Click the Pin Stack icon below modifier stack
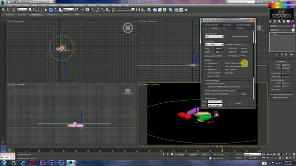 (x=271, y=54)
